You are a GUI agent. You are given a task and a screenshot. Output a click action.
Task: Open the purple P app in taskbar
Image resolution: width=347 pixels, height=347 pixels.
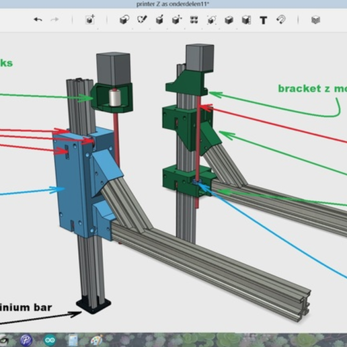point(26,340)
